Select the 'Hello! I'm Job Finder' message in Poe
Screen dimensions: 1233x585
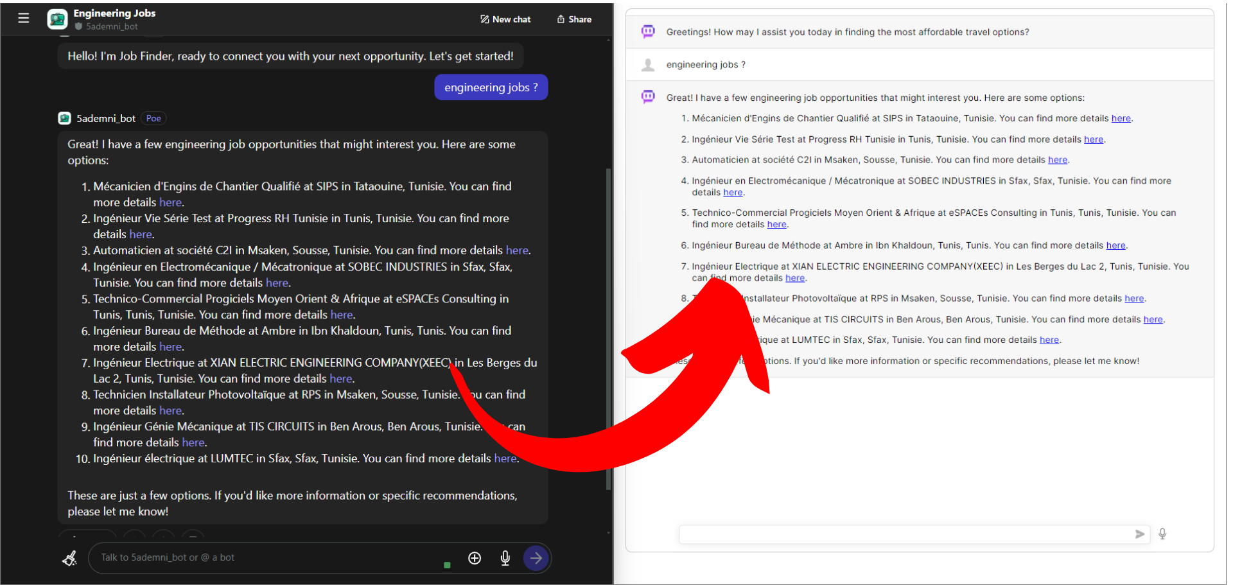290,56
